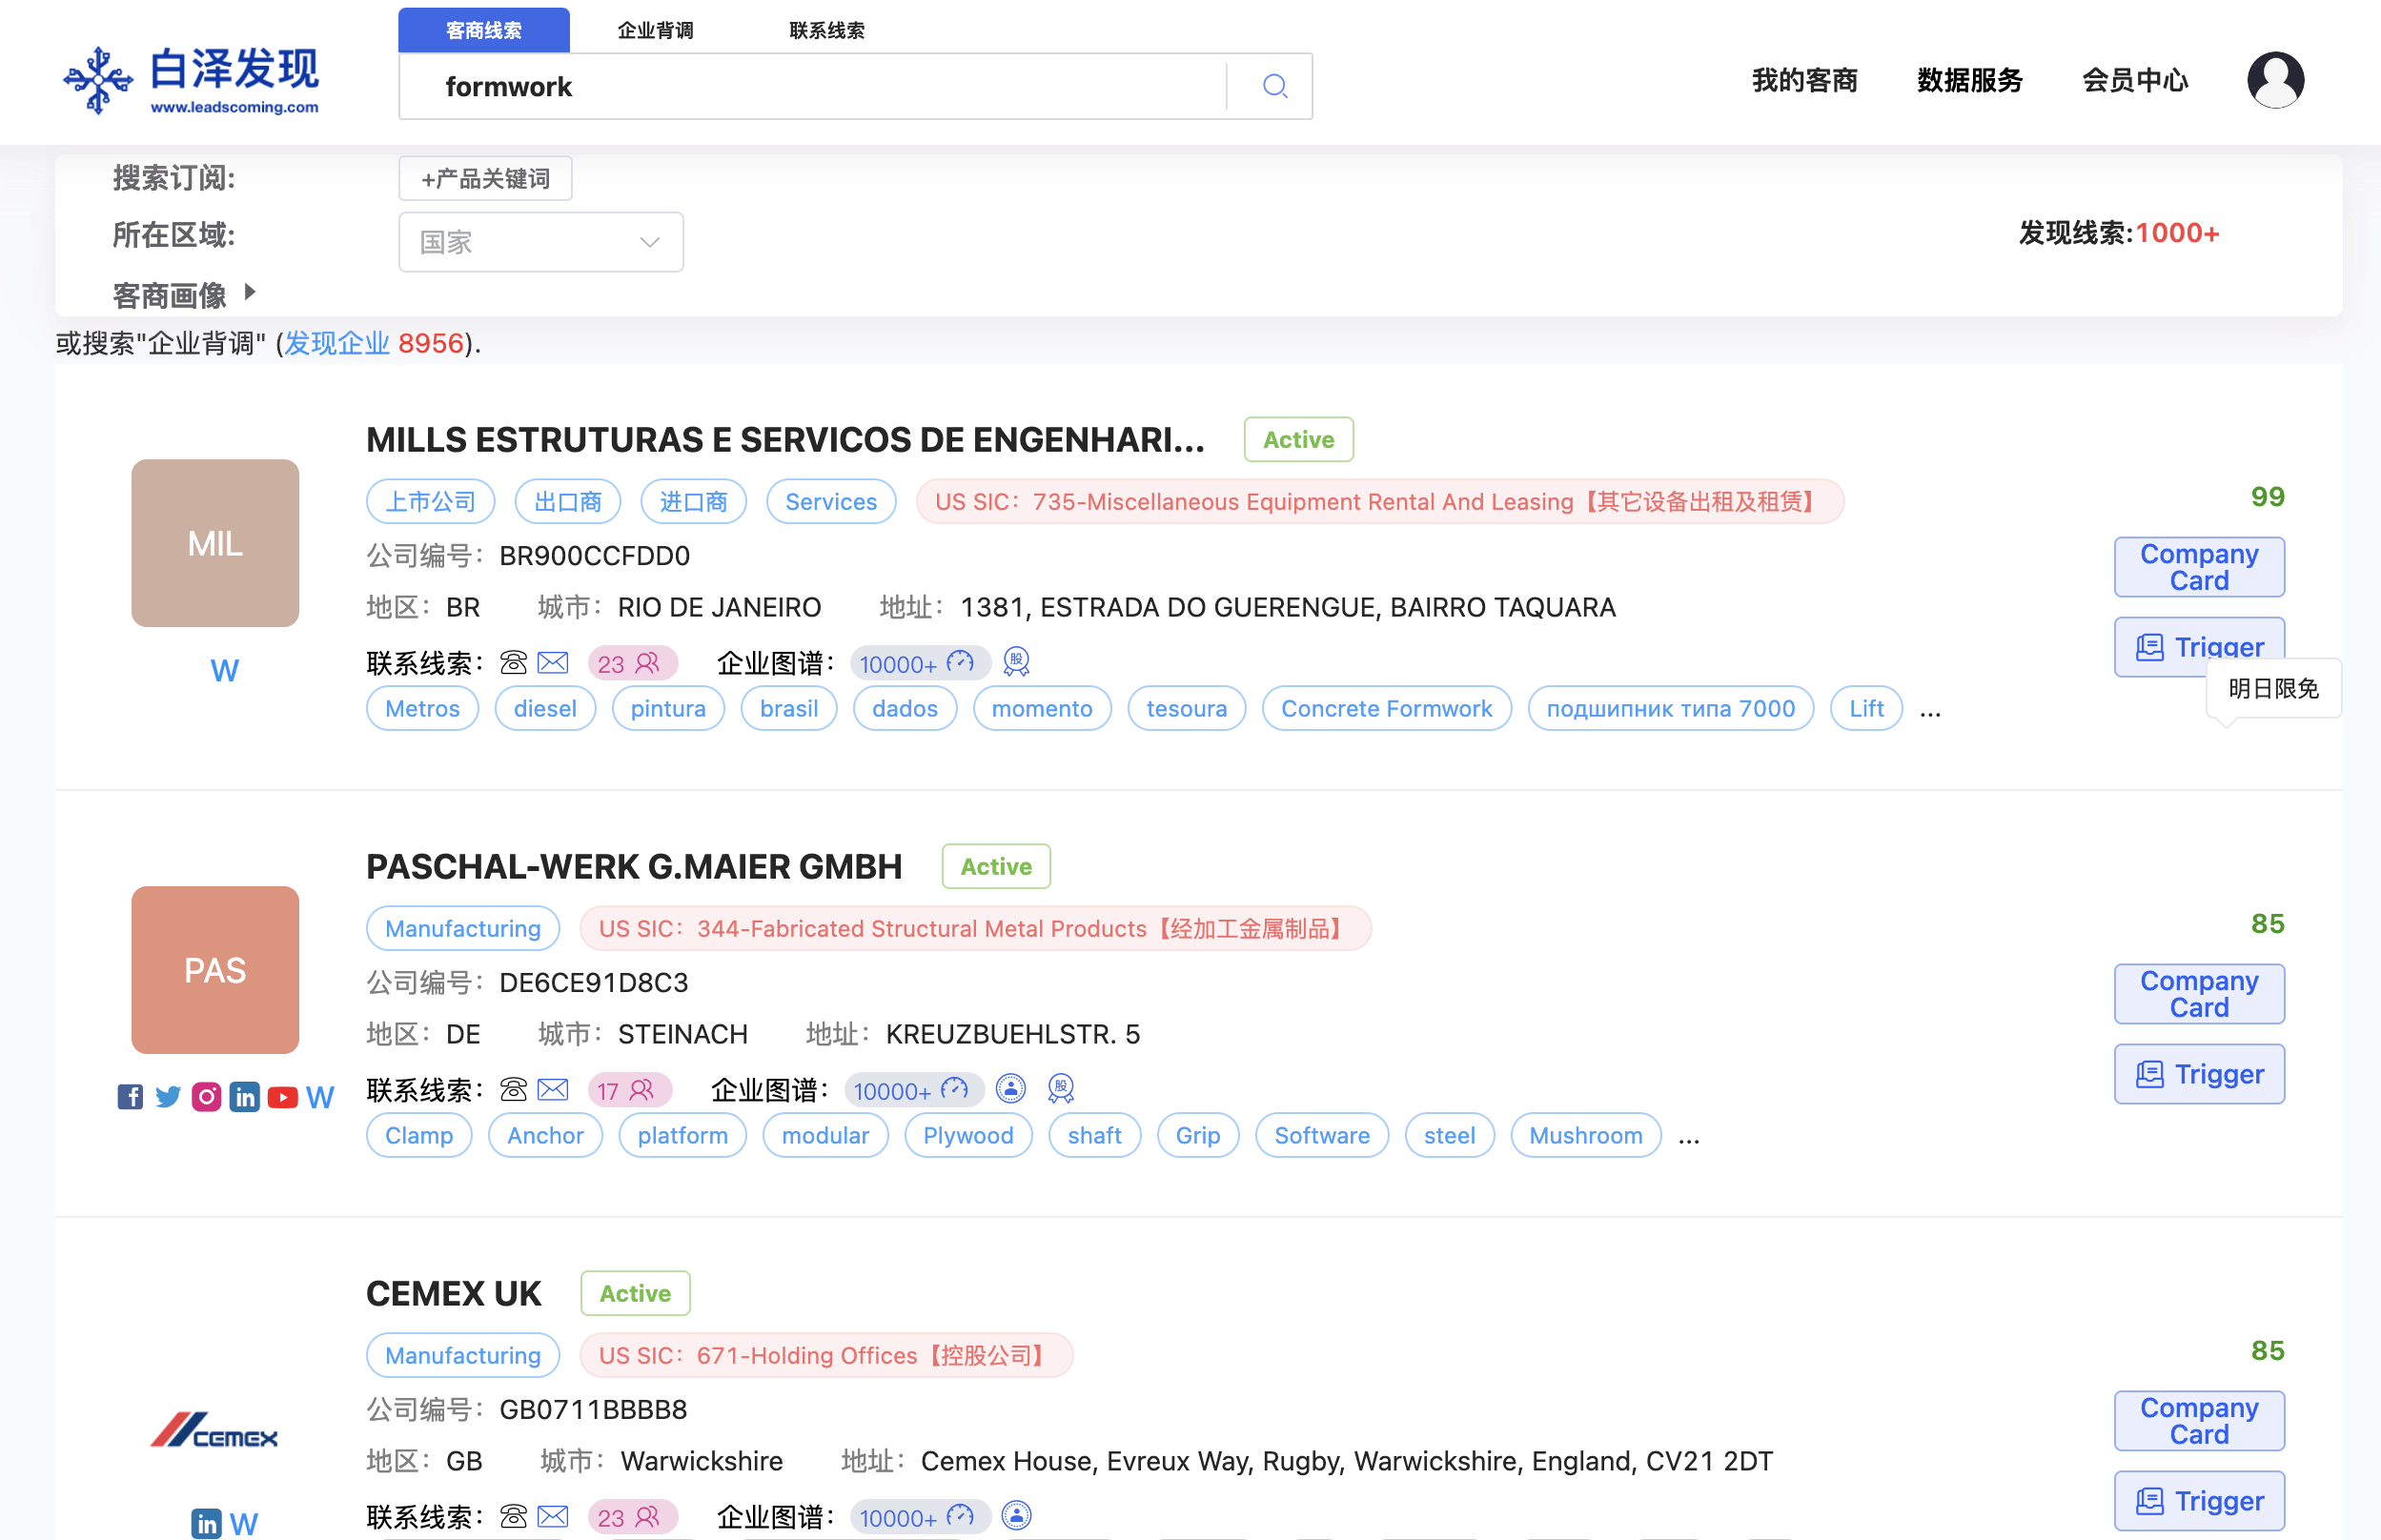Select the Plywood keyword tag
The width and height of the screenshot is (2381, 1540).
click(967, 1135)
